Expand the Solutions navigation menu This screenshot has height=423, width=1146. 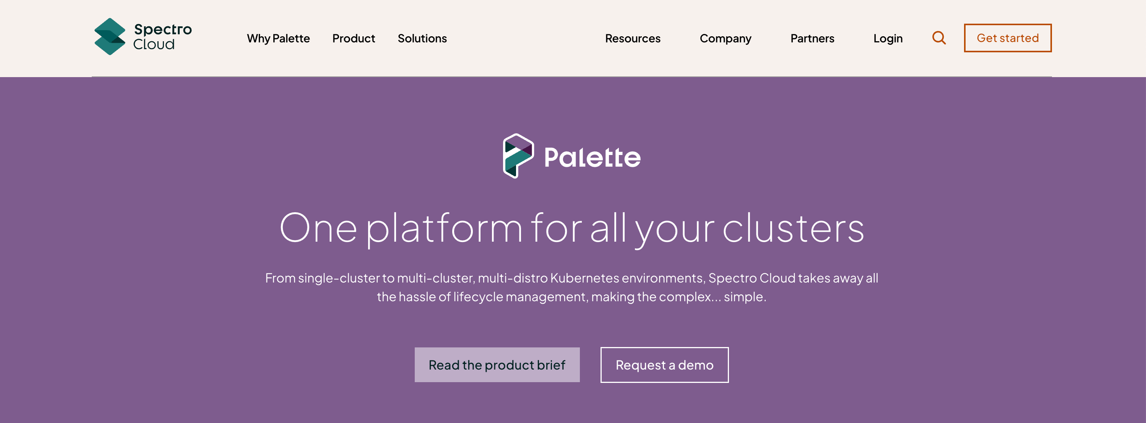[x=422, y=39]
